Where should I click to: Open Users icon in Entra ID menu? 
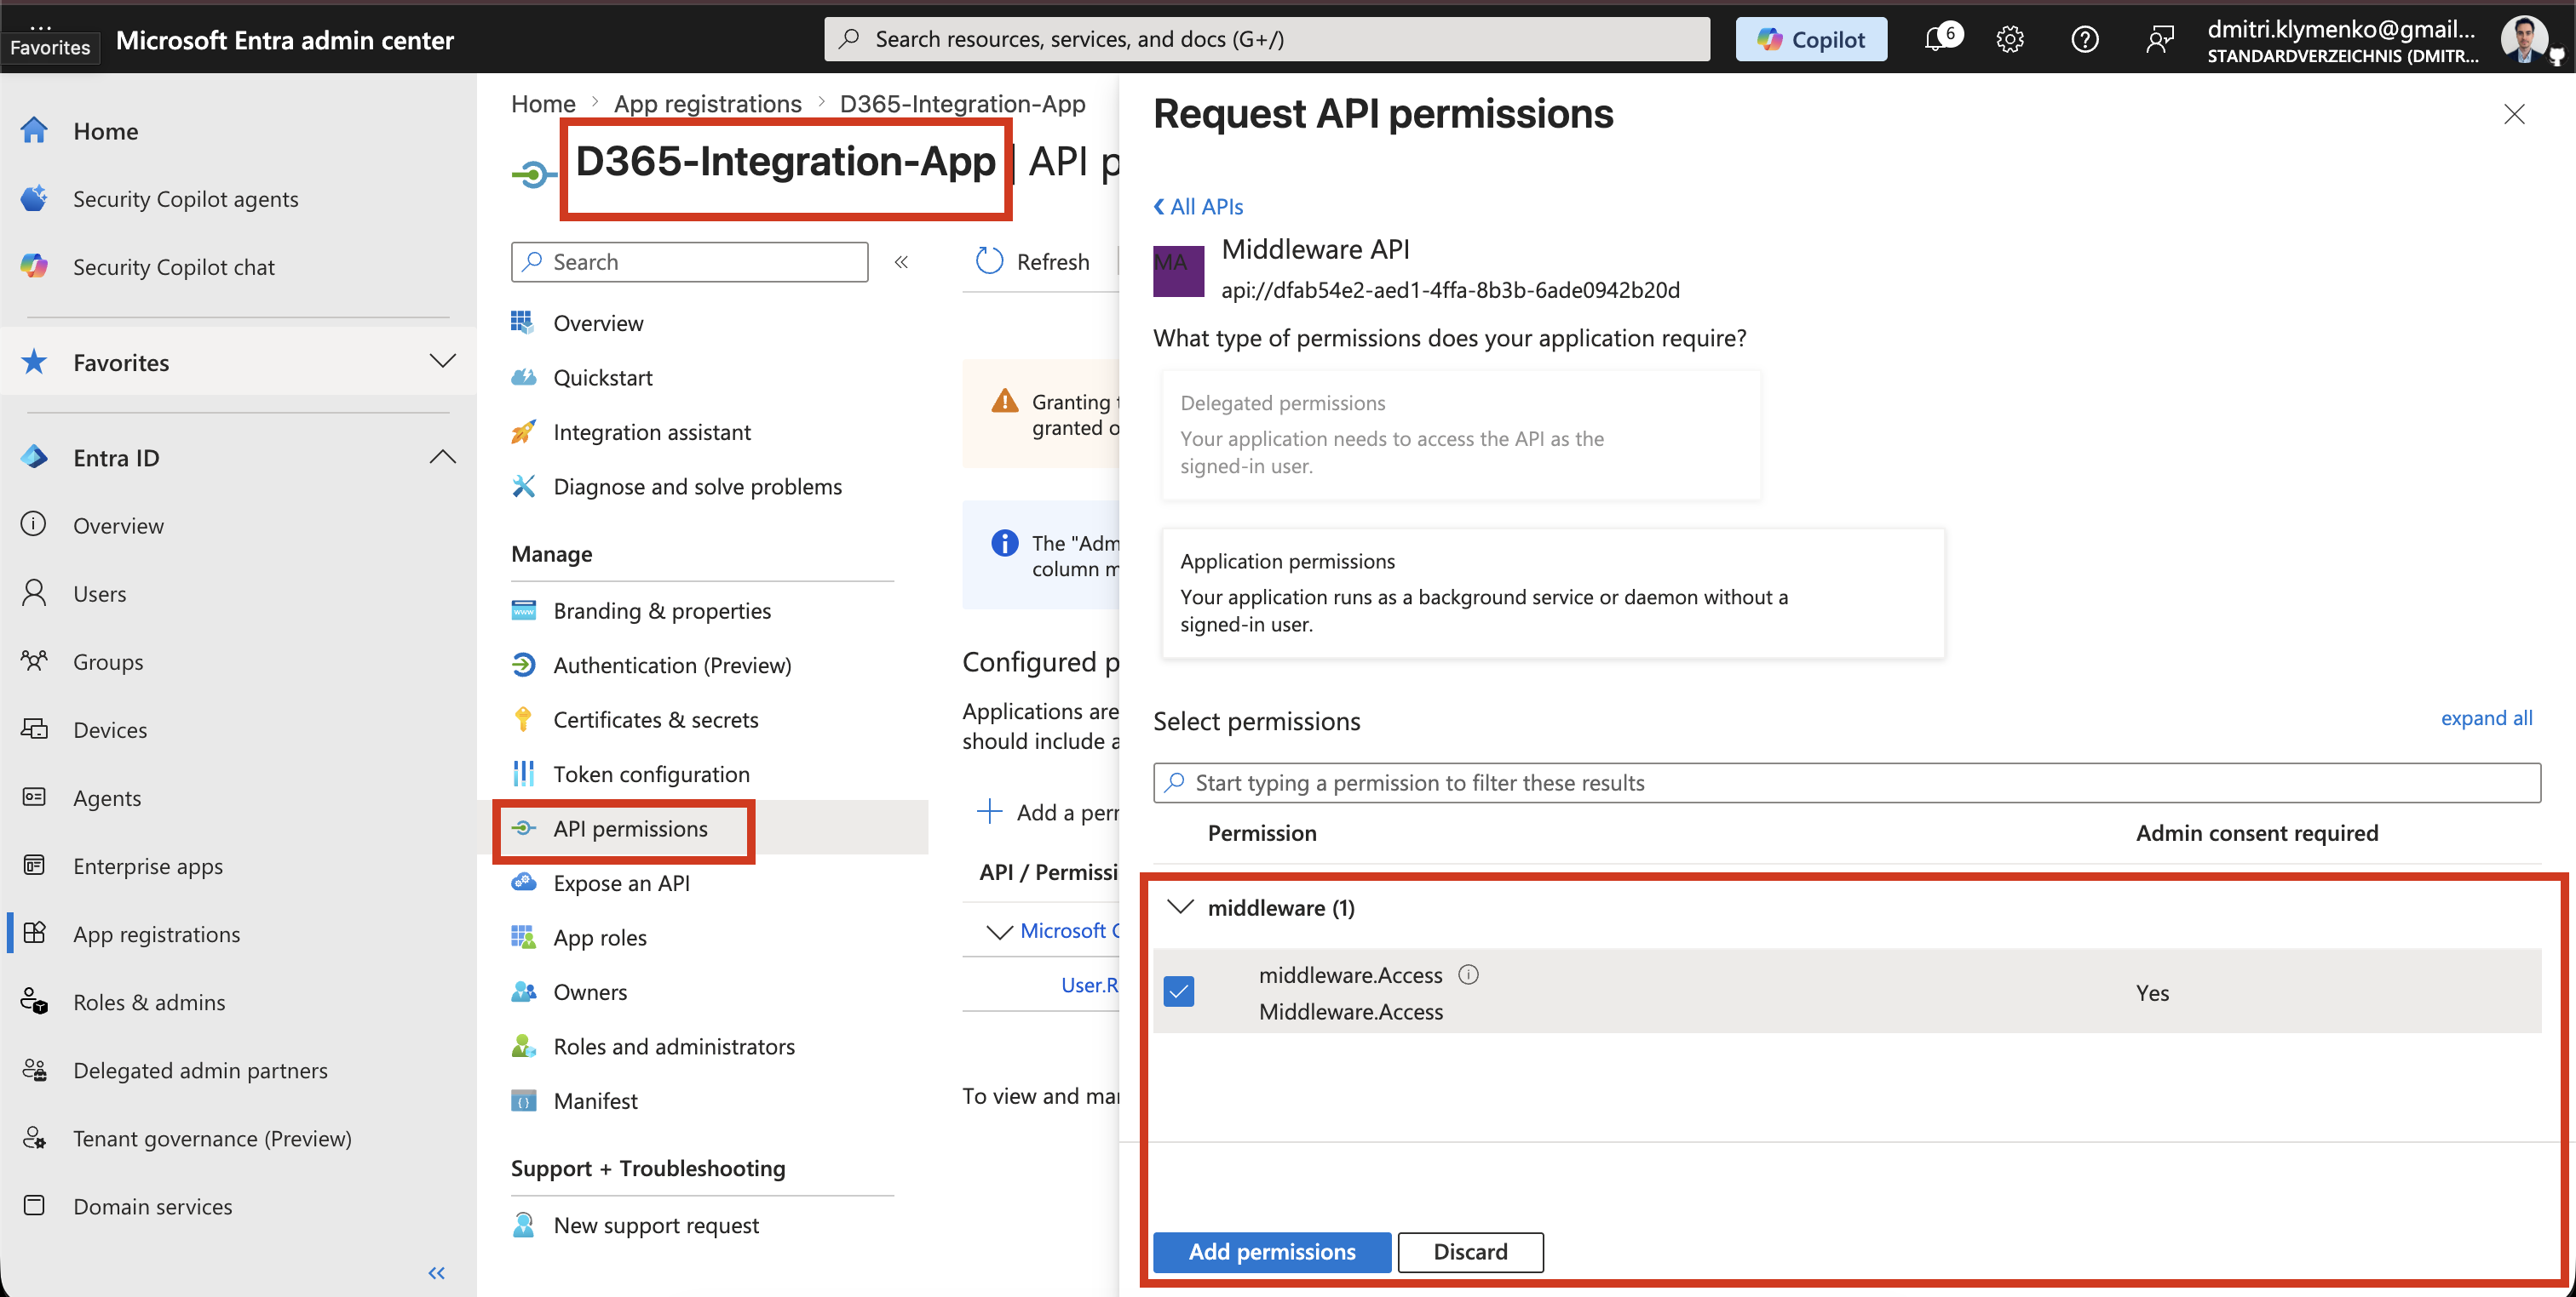point(34,593)
